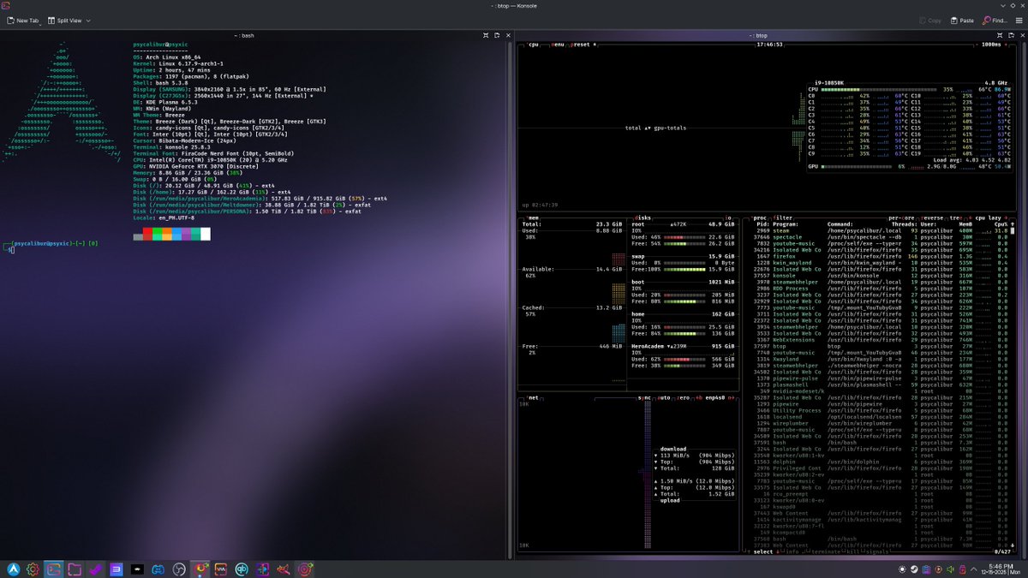Open the Find search in Konsole
Viewport: 1028px width, 578px height.
pos(995,20)
